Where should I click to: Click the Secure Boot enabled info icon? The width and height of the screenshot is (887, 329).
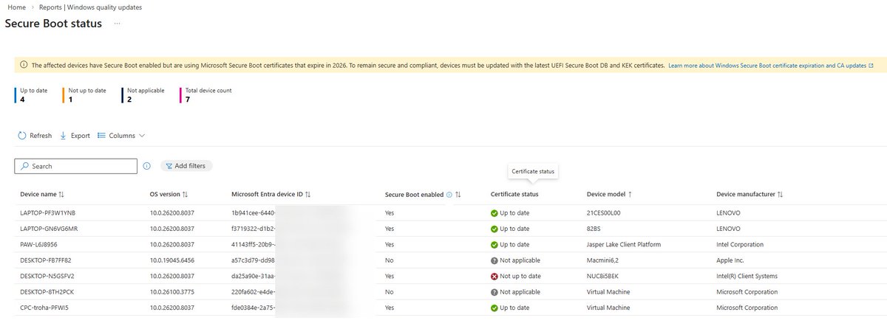click(x=449, y=195)
